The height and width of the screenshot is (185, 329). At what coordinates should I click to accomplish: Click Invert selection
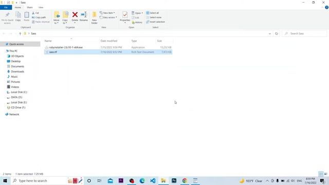(x=155, y=22)
